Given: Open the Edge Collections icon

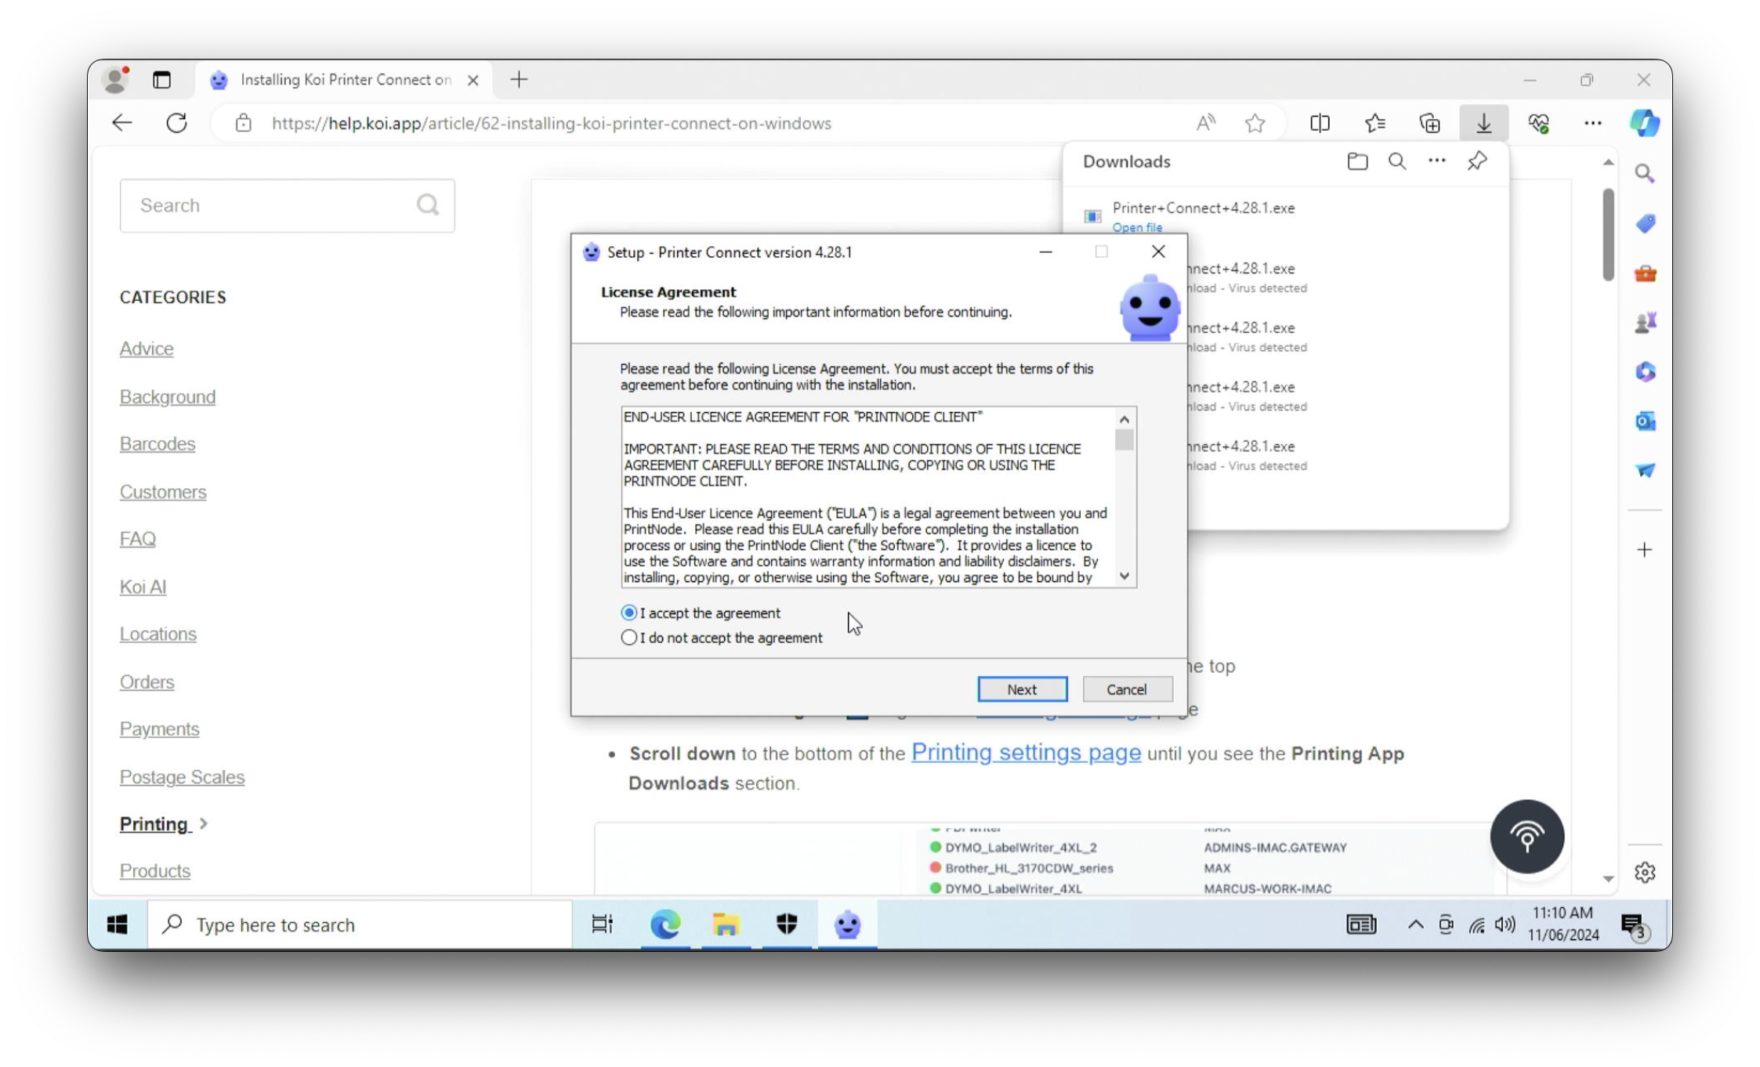Looking at the screenshot, I should [1429, 123].
